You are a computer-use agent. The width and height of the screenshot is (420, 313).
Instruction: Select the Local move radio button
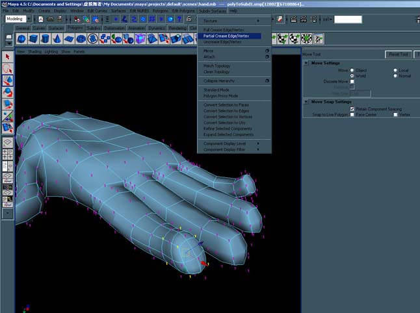[395, 70]
